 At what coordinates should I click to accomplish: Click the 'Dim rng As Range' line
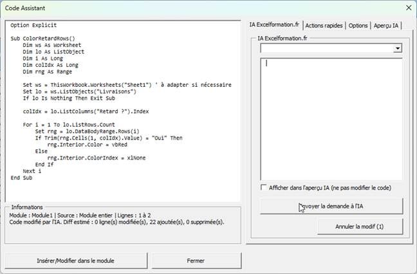[48, 72]
